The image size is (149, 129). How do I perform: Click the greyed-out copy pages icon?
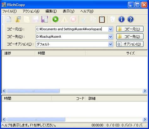[x=93, y=19]
